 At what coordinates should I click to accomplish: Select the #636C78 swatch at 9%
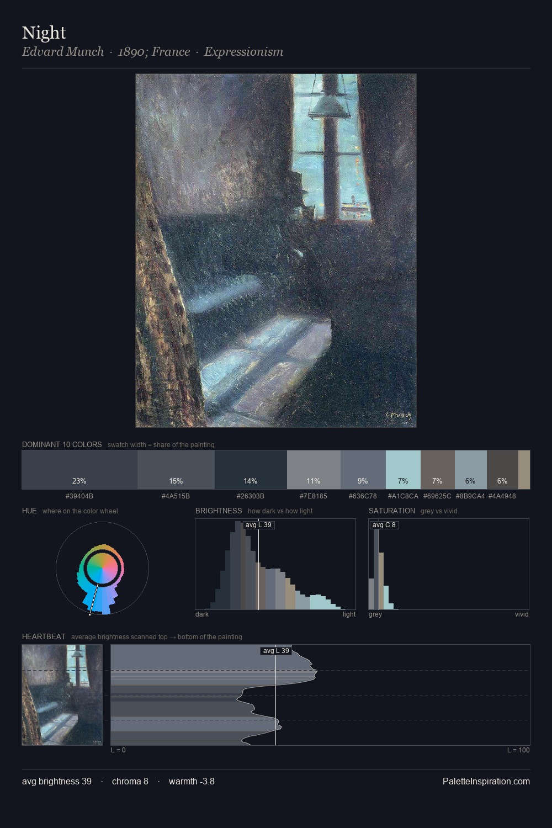tap(363, 470)
